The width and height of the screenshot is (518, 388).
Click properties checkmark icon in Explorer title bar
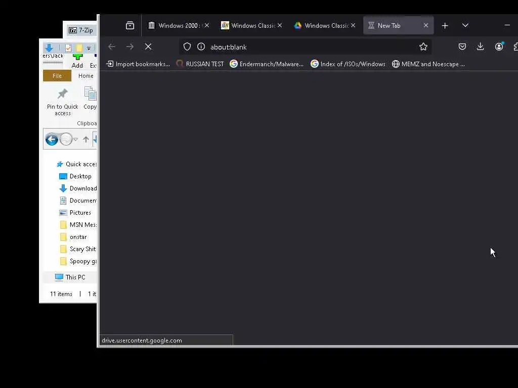68,48
